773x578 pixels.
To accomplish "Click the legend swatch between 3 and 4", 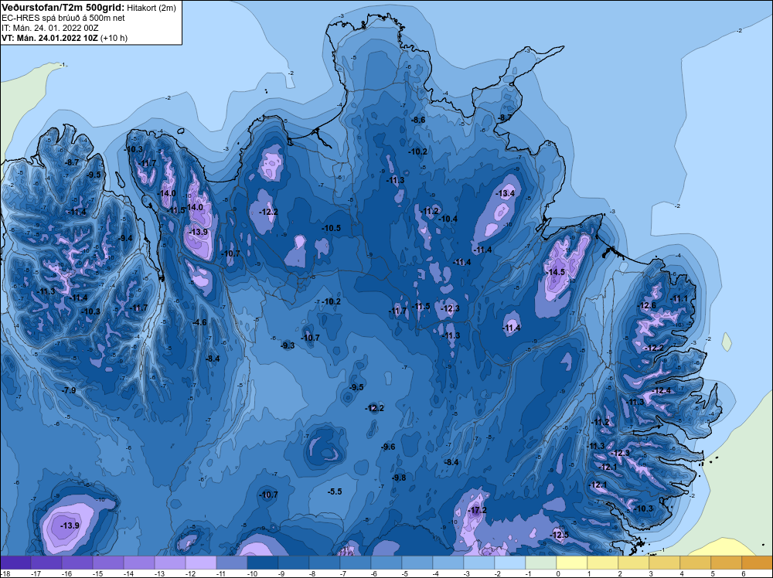I will coord(665,563).
